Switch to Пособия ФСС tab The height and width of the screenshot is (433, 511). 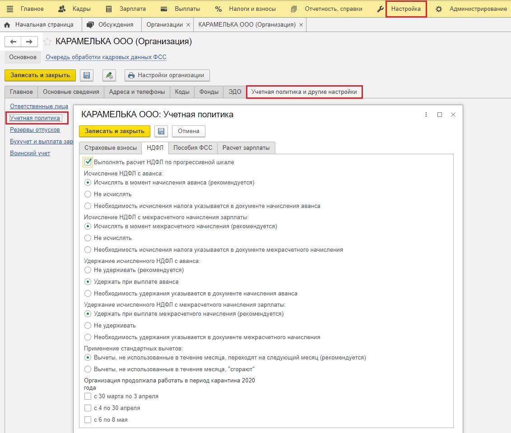pos(193,148)
